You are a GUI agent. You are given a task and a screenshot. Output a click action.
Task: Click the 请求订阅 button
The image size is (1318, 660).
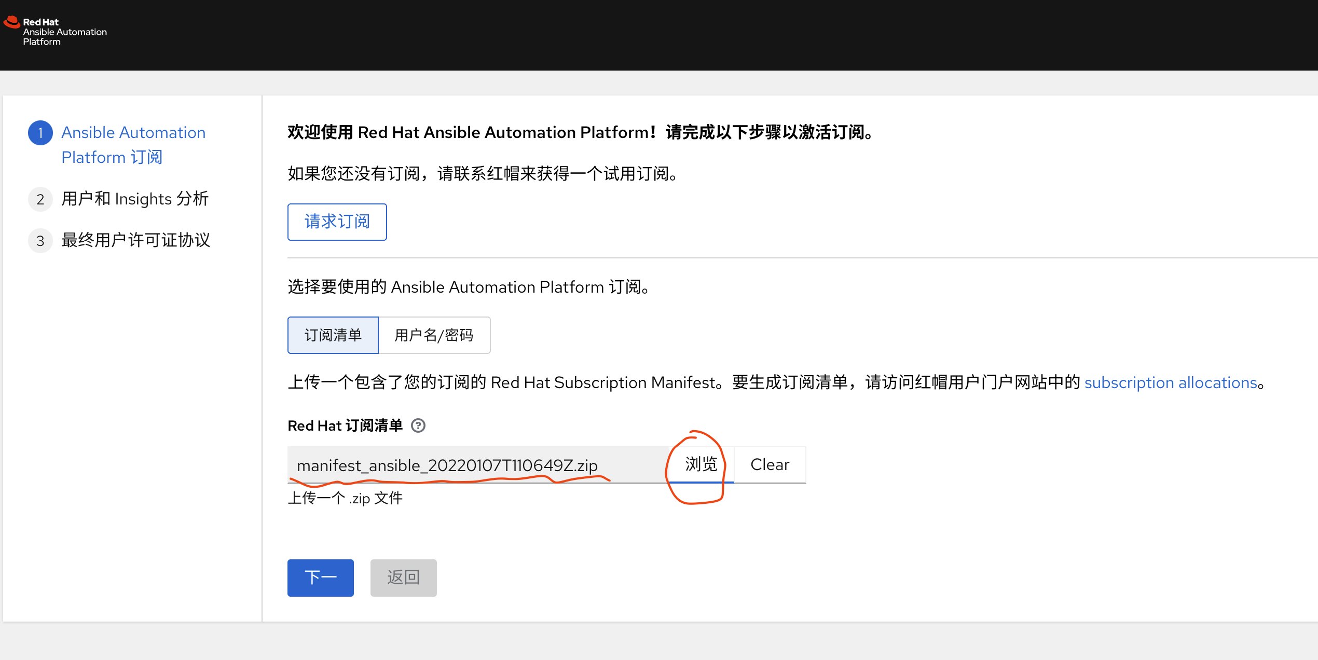click(x=337, y=222)
